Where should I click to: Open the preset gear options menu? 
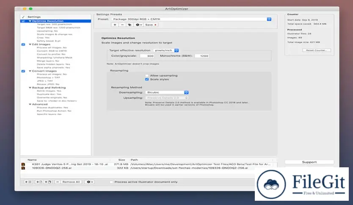tap(139, 25)
